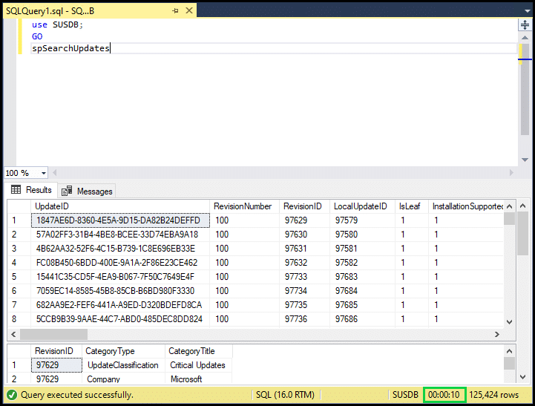Select LocalUpdateID cell 97580
The width and height of the screenshot is (535, 406).
coord(362,235)
